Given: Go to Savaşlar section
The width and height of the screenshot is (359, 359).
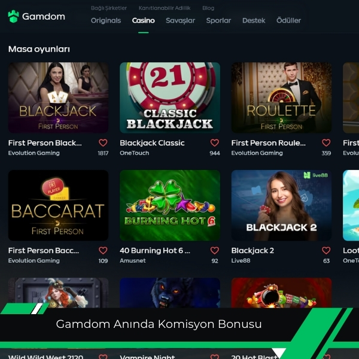Looking at the screenshot, I should click(181, 20).
